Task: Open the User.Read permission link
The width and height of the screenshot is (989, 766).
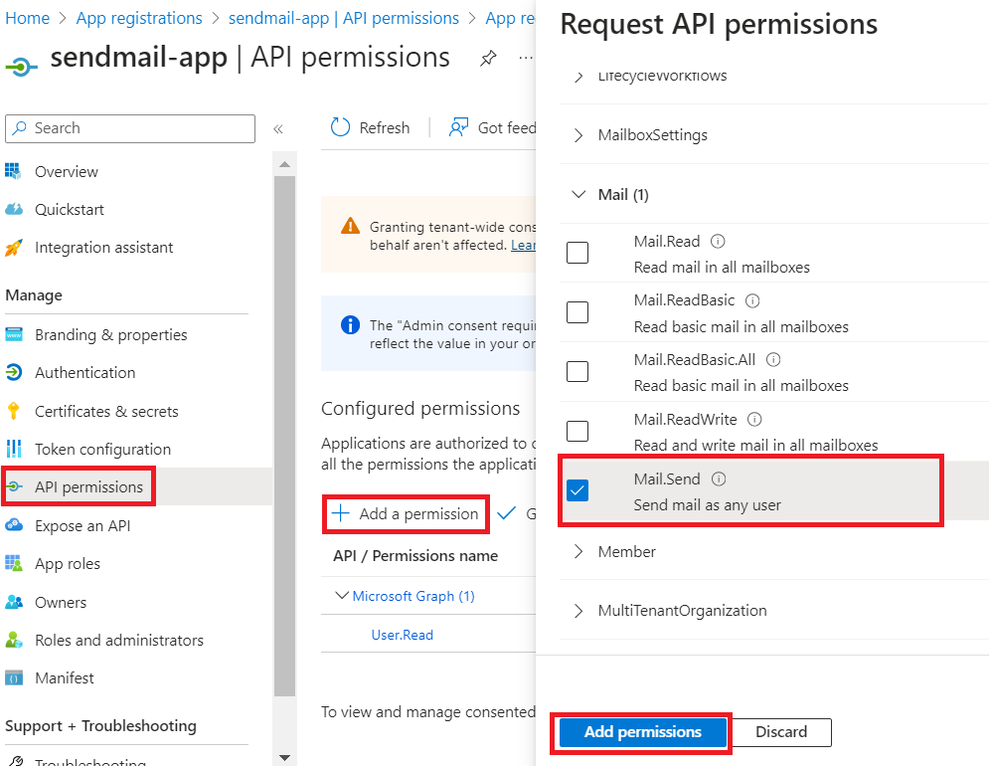Action: coord(403,635)
